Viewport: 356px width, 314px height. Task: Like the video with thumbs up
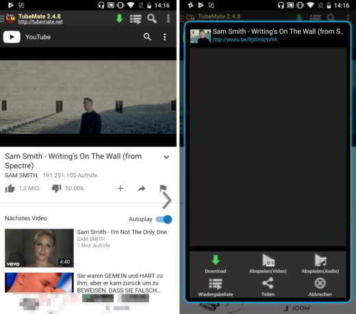(10, 189)
